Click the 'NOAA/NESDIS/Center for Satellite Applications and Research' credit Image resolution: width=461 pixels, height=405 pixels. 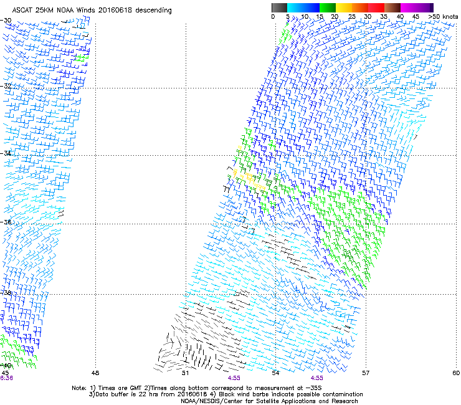tap(269, 401)
